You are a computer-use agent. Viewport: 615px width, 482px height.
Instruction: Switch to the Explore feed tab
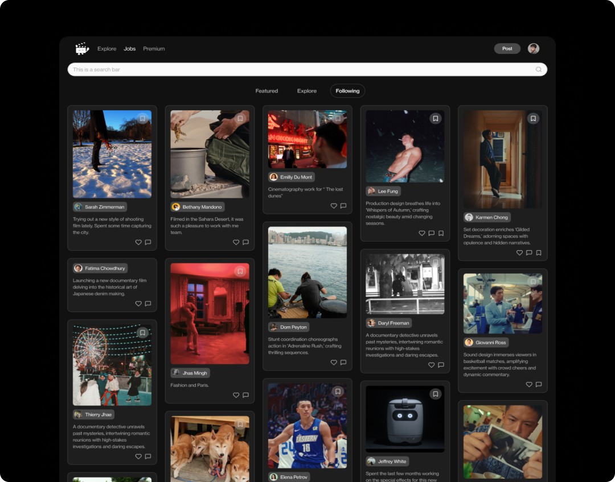(307, 91)
